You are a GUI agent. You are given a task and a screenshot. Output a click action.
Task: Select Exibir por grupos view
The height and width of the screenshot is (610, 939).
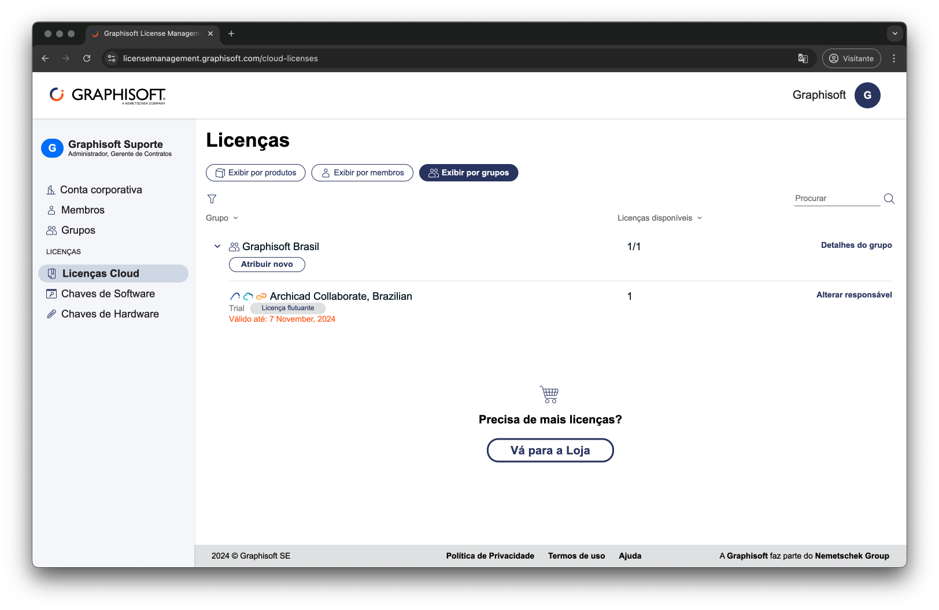tap(468, 173)
